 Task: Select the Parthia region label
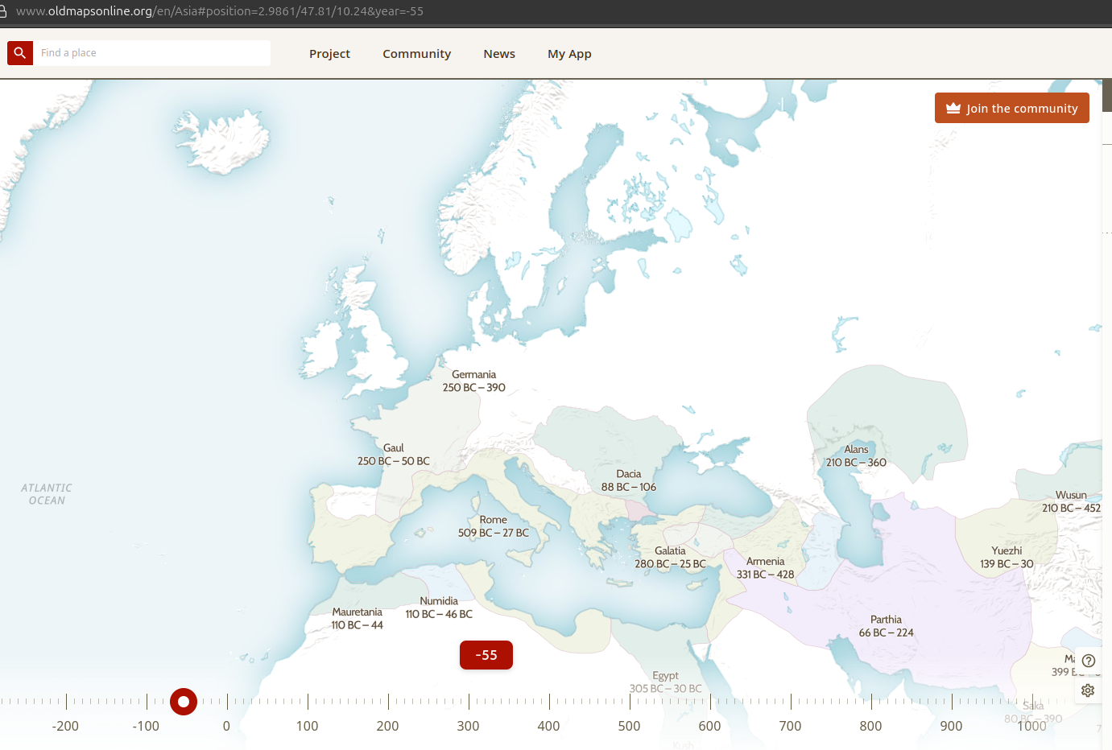point(886,626)
